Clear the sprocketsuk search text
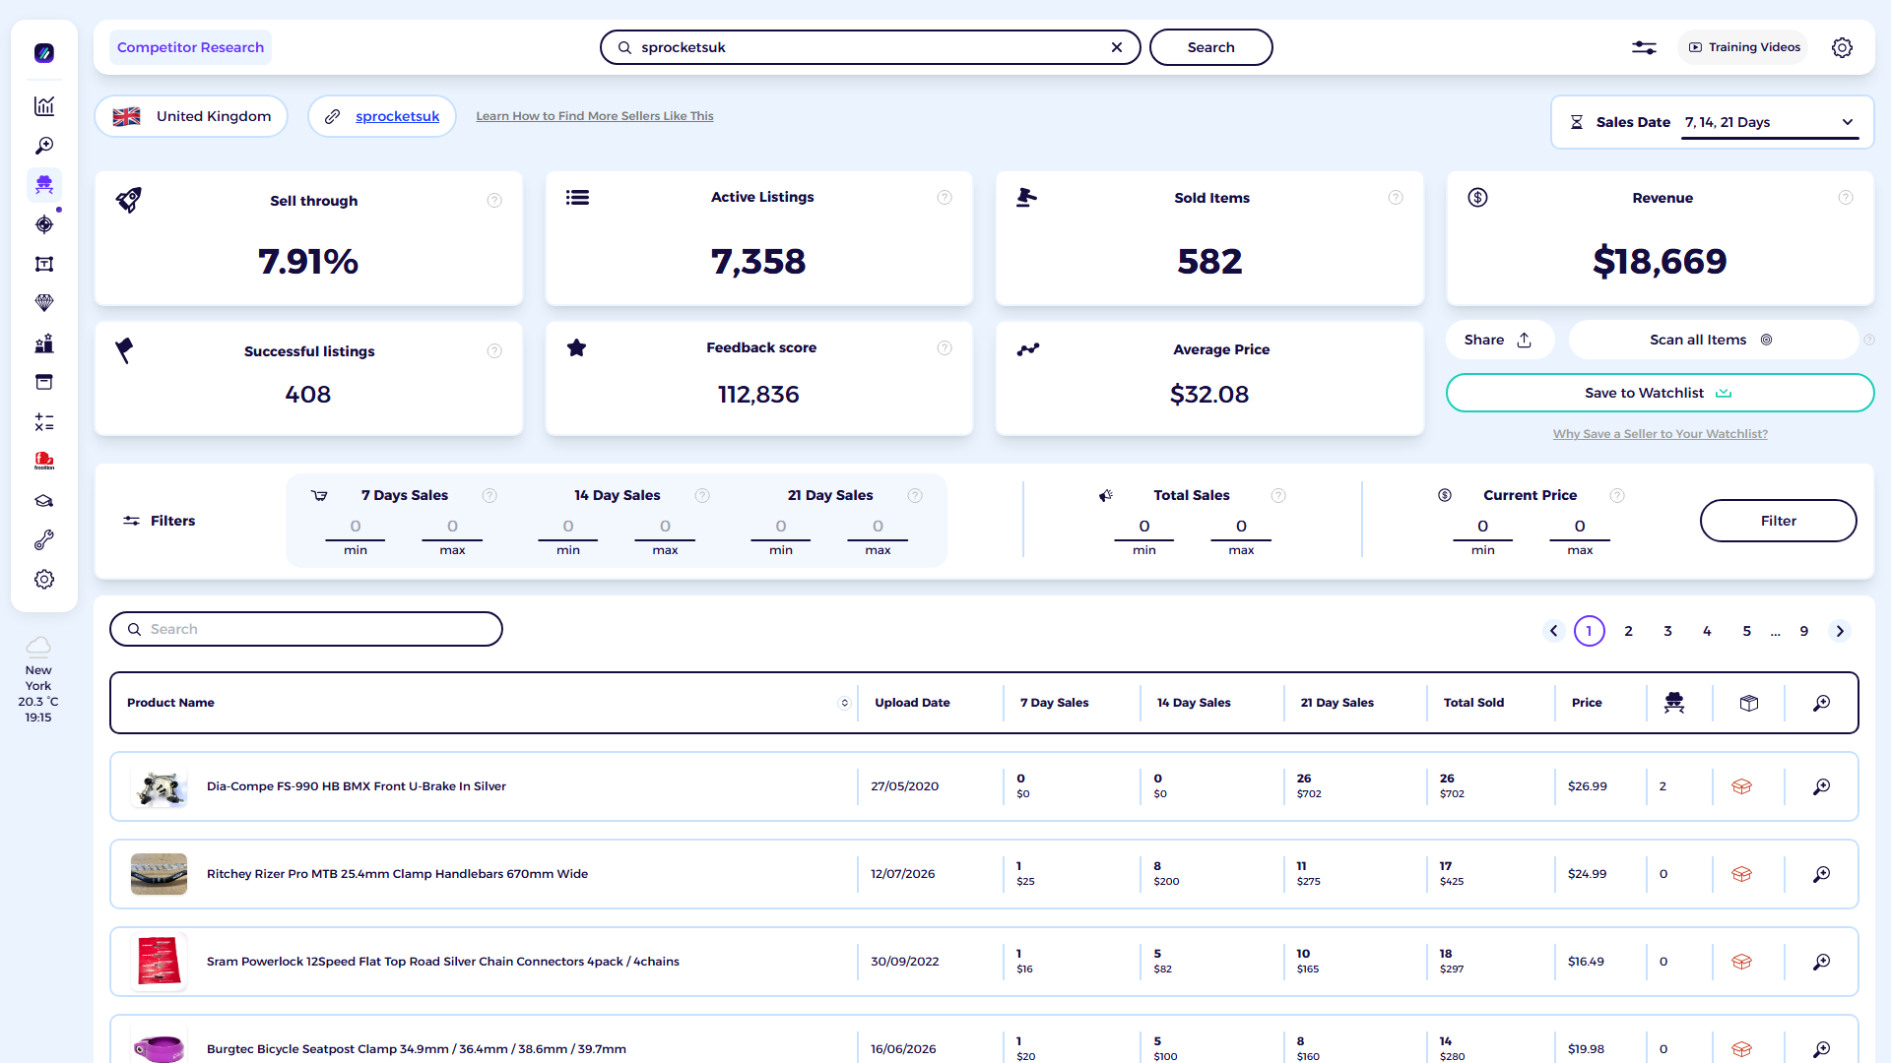 pyautogui.click(x=1117, y=47)
